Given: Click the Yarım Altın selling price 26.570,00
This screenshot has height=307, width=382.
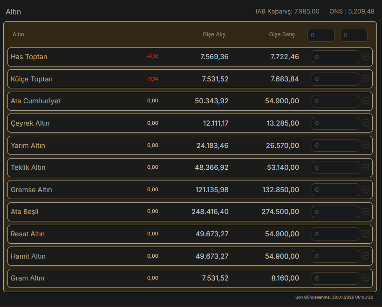Looking at the screenshot, I should (x=282, y=146).
